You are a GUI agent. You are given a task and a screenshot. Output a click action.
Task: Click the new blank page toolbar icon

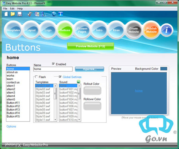(x=6, y=14)
